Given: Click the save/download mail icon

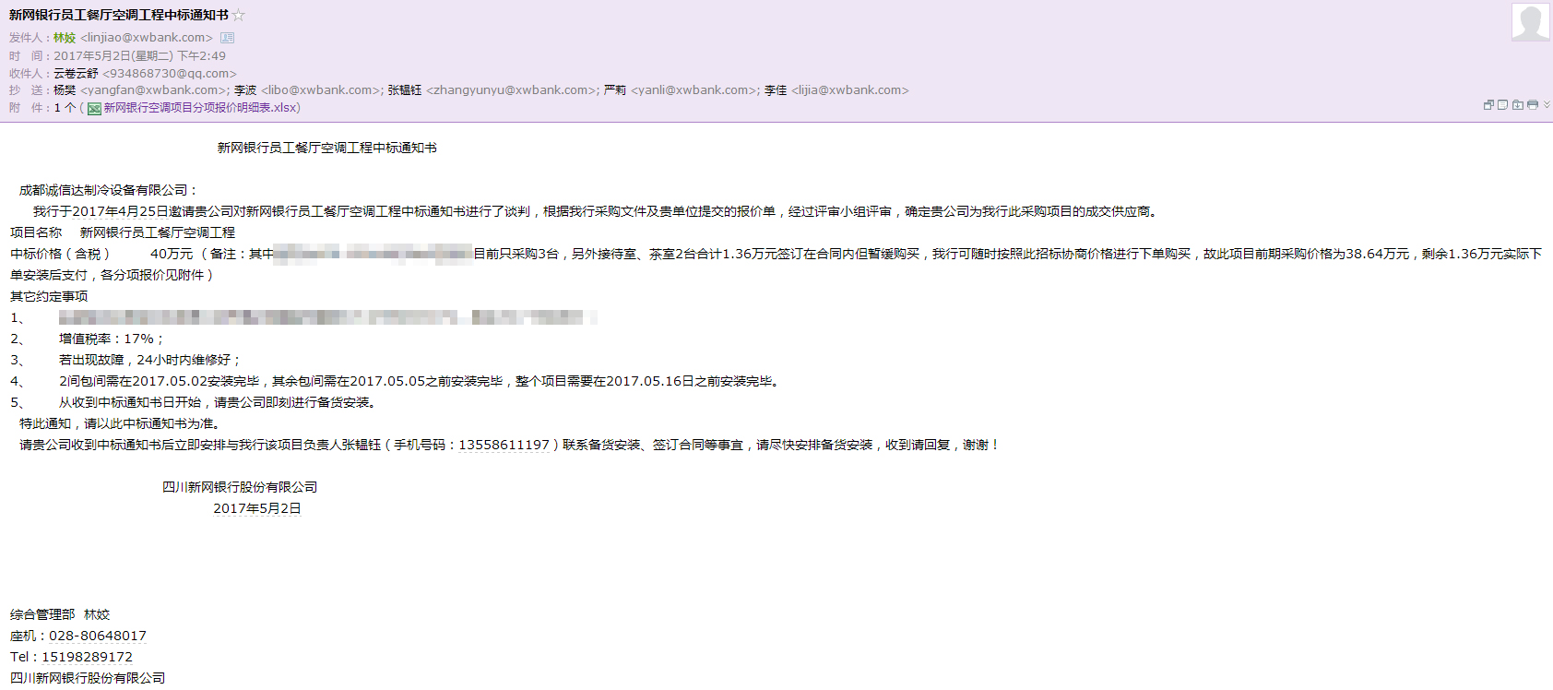Looking at the screenshot, I should pyautogui.click(x=1518, y=105).
